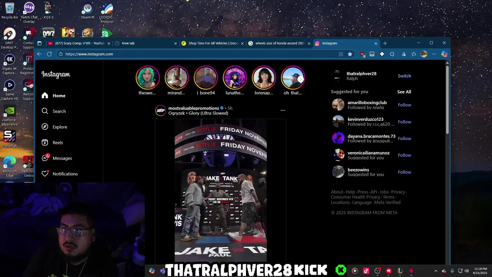Open taskbar clock 11:18 PM
Image resolution: width=492 pixels, height=277 pixels.
coord(480,271)
